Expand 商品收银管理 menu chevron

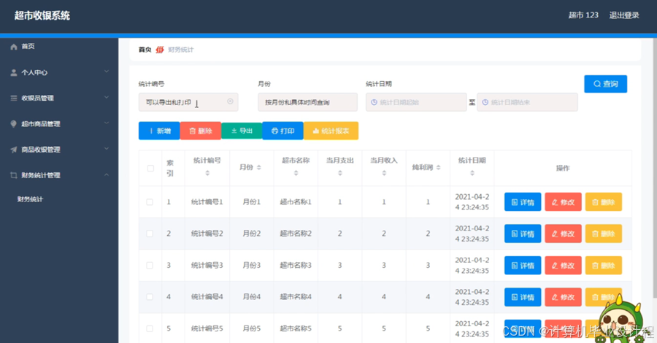click(x=107, y=149)
